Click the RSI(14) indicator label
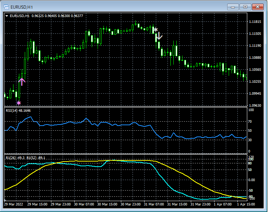Viewport: 268px width, 212px height. tap(18, 111)
